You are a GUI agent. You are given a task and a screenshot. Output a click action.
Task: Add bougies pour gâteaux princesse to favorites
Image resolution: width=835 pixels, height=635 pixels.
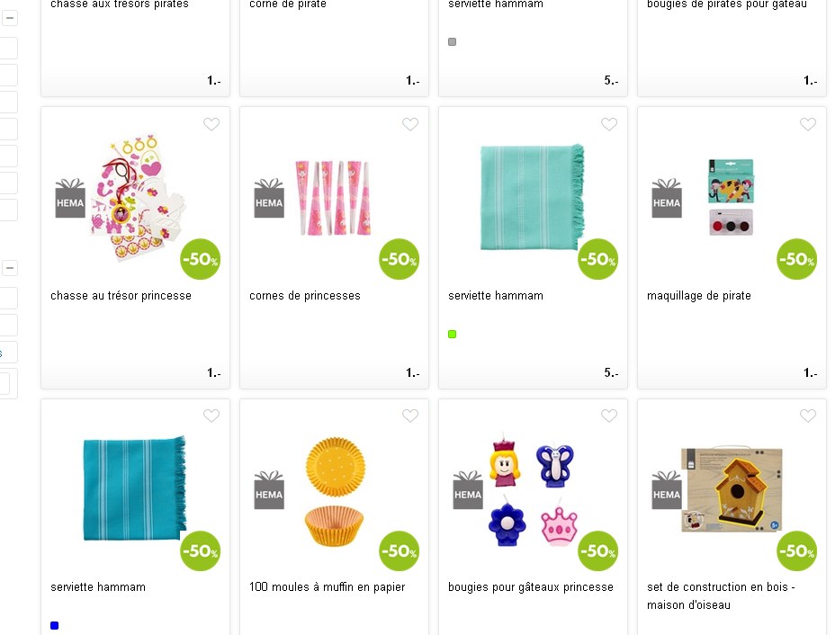609,416
